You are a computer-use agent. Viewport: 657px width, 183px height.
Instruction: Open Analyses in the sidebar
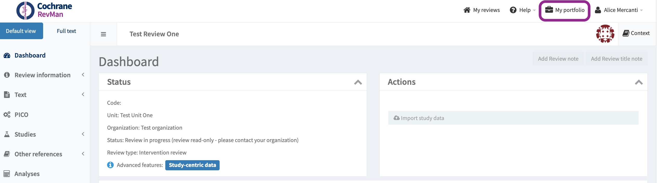point(27,174)
